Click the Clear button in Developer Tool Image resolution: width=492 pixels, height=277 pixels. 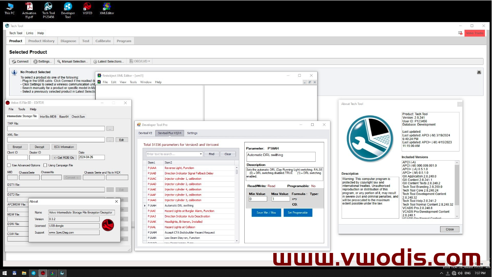pyautogui.click(x=228, y=154)
